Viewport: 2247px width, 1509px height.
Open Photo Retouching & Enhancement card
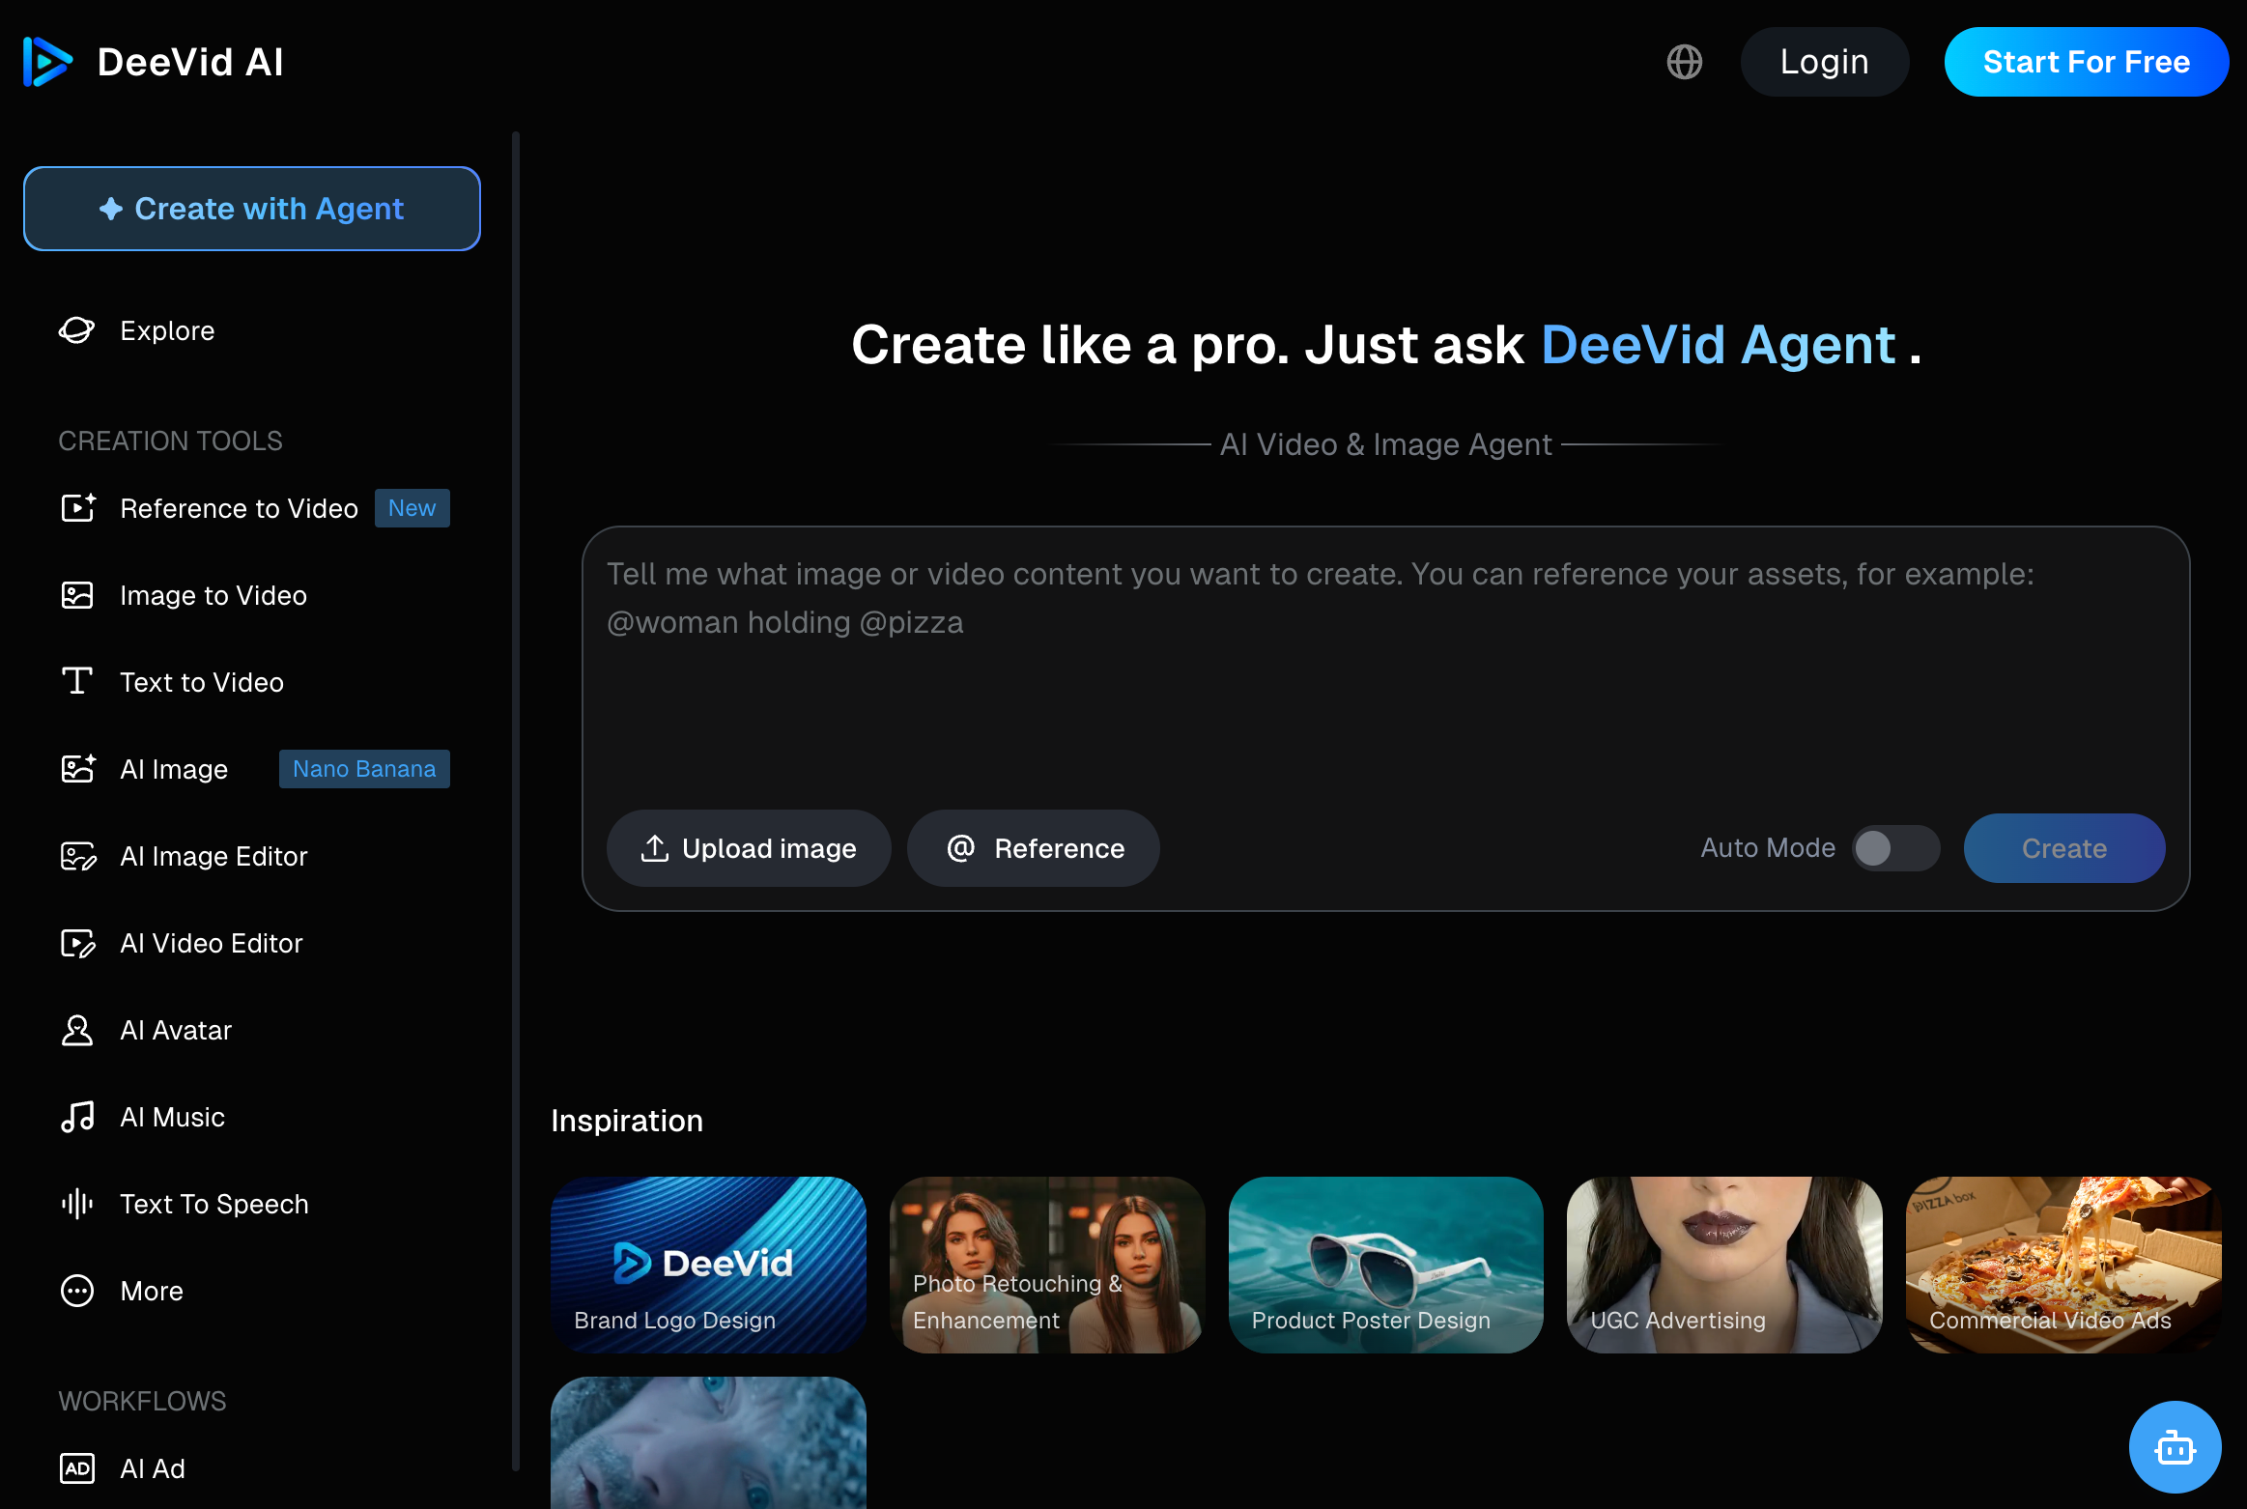(x=1047, y=1265)
